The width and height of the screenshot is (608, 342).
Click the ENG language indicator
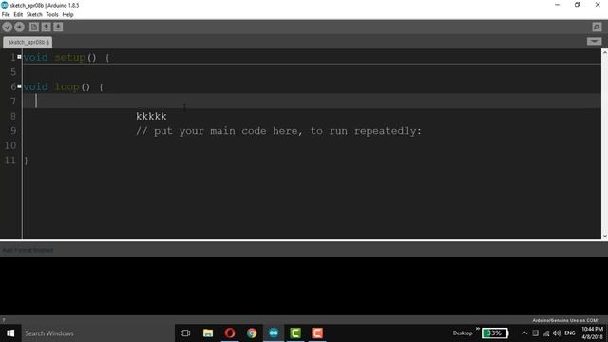click(x=570, y=333)
